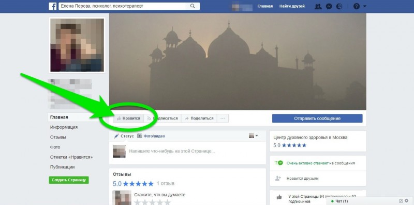This screenshot has height=205, width=414.
Task: Click the thumbs-up likes count icon
Action: 279,197
